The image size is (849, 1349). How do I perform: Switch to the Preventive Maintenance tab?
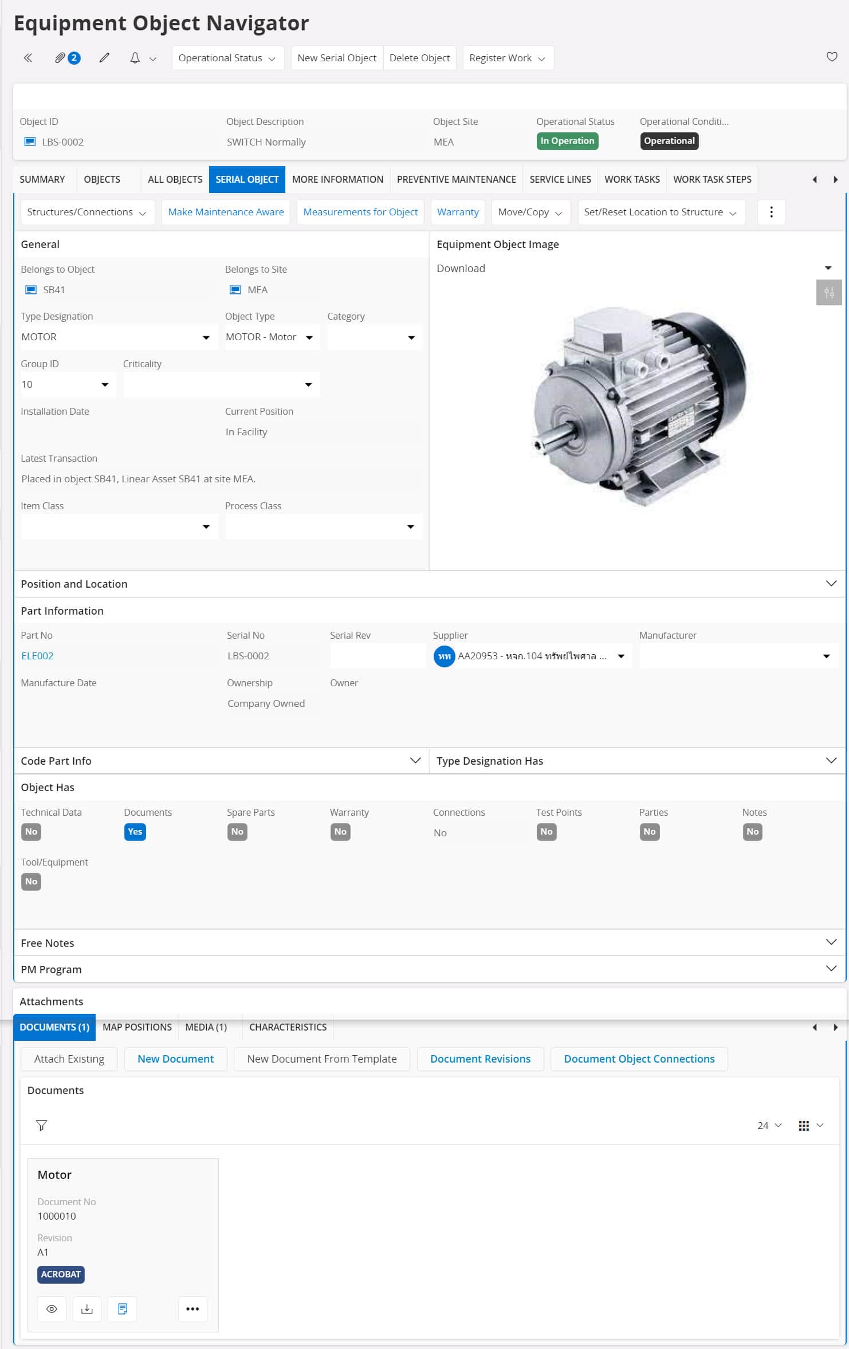click(456, 179)
